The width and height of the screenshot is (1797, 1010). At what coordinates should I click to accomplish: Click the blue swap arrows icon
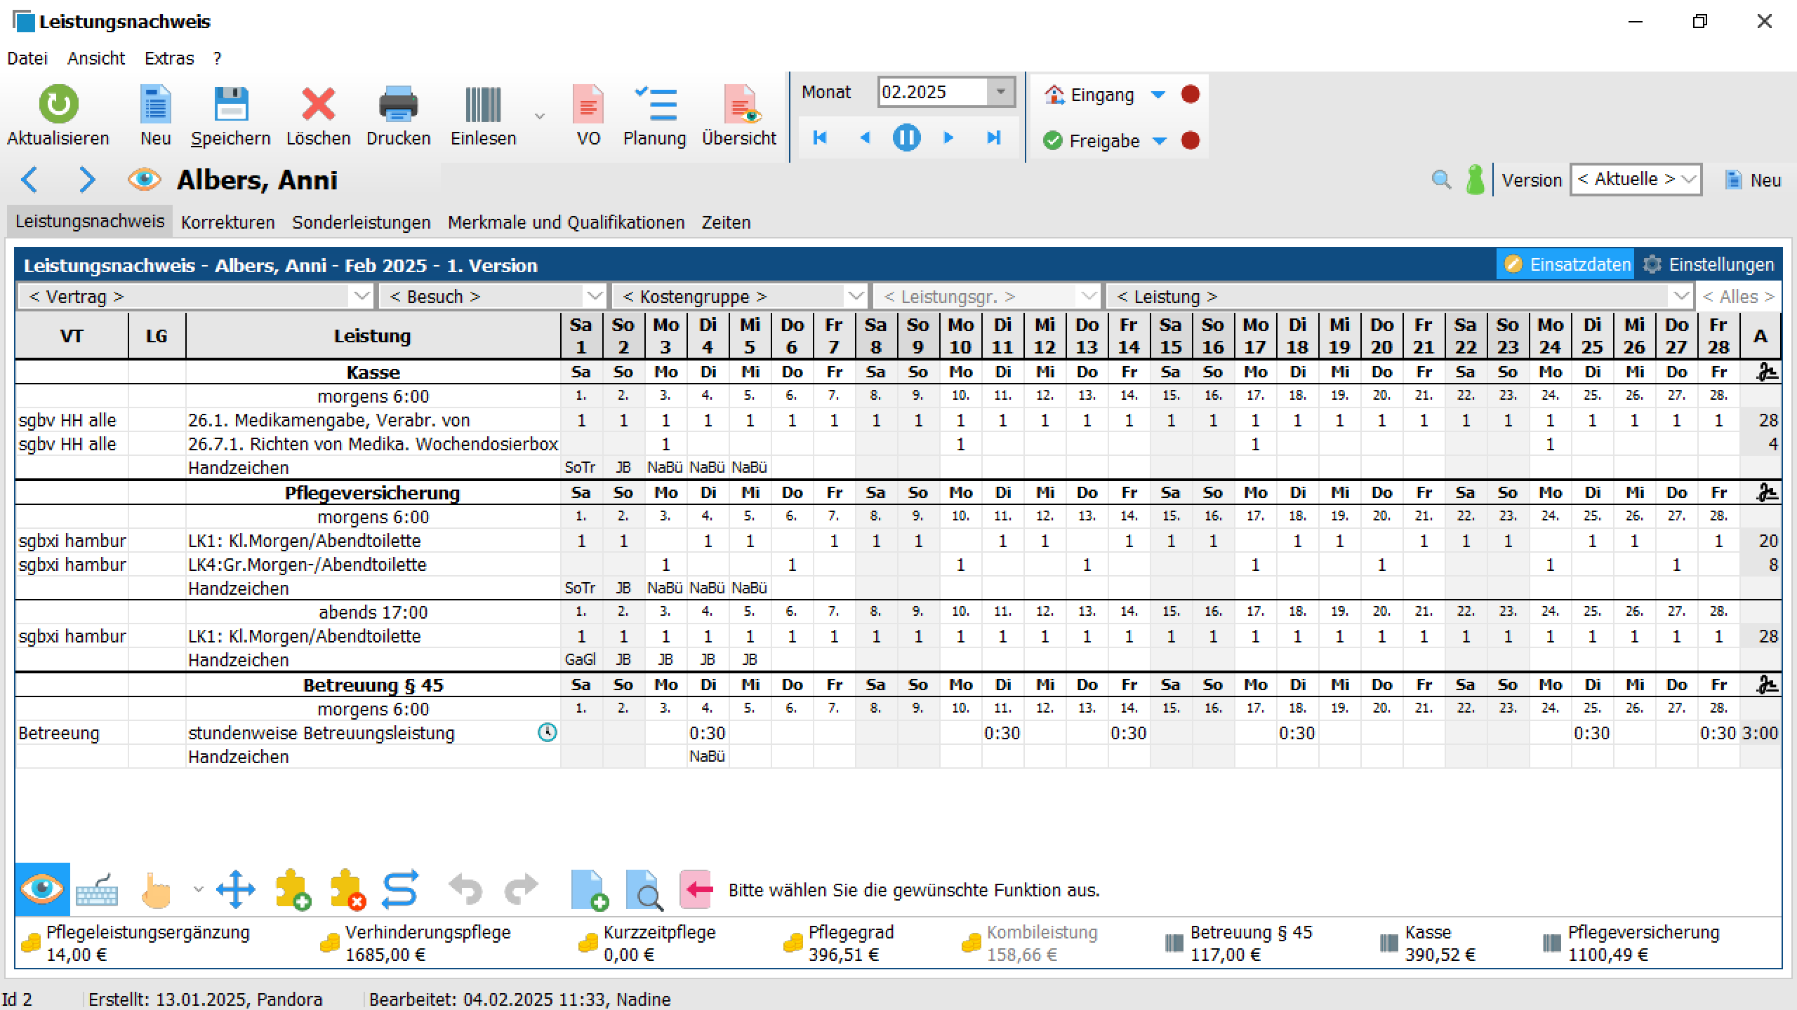click(400, 889)
